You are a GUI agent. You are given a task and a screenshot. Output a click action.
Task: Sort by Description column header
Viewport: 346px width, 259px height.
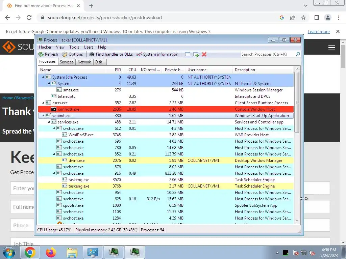(x=263, y=70)
